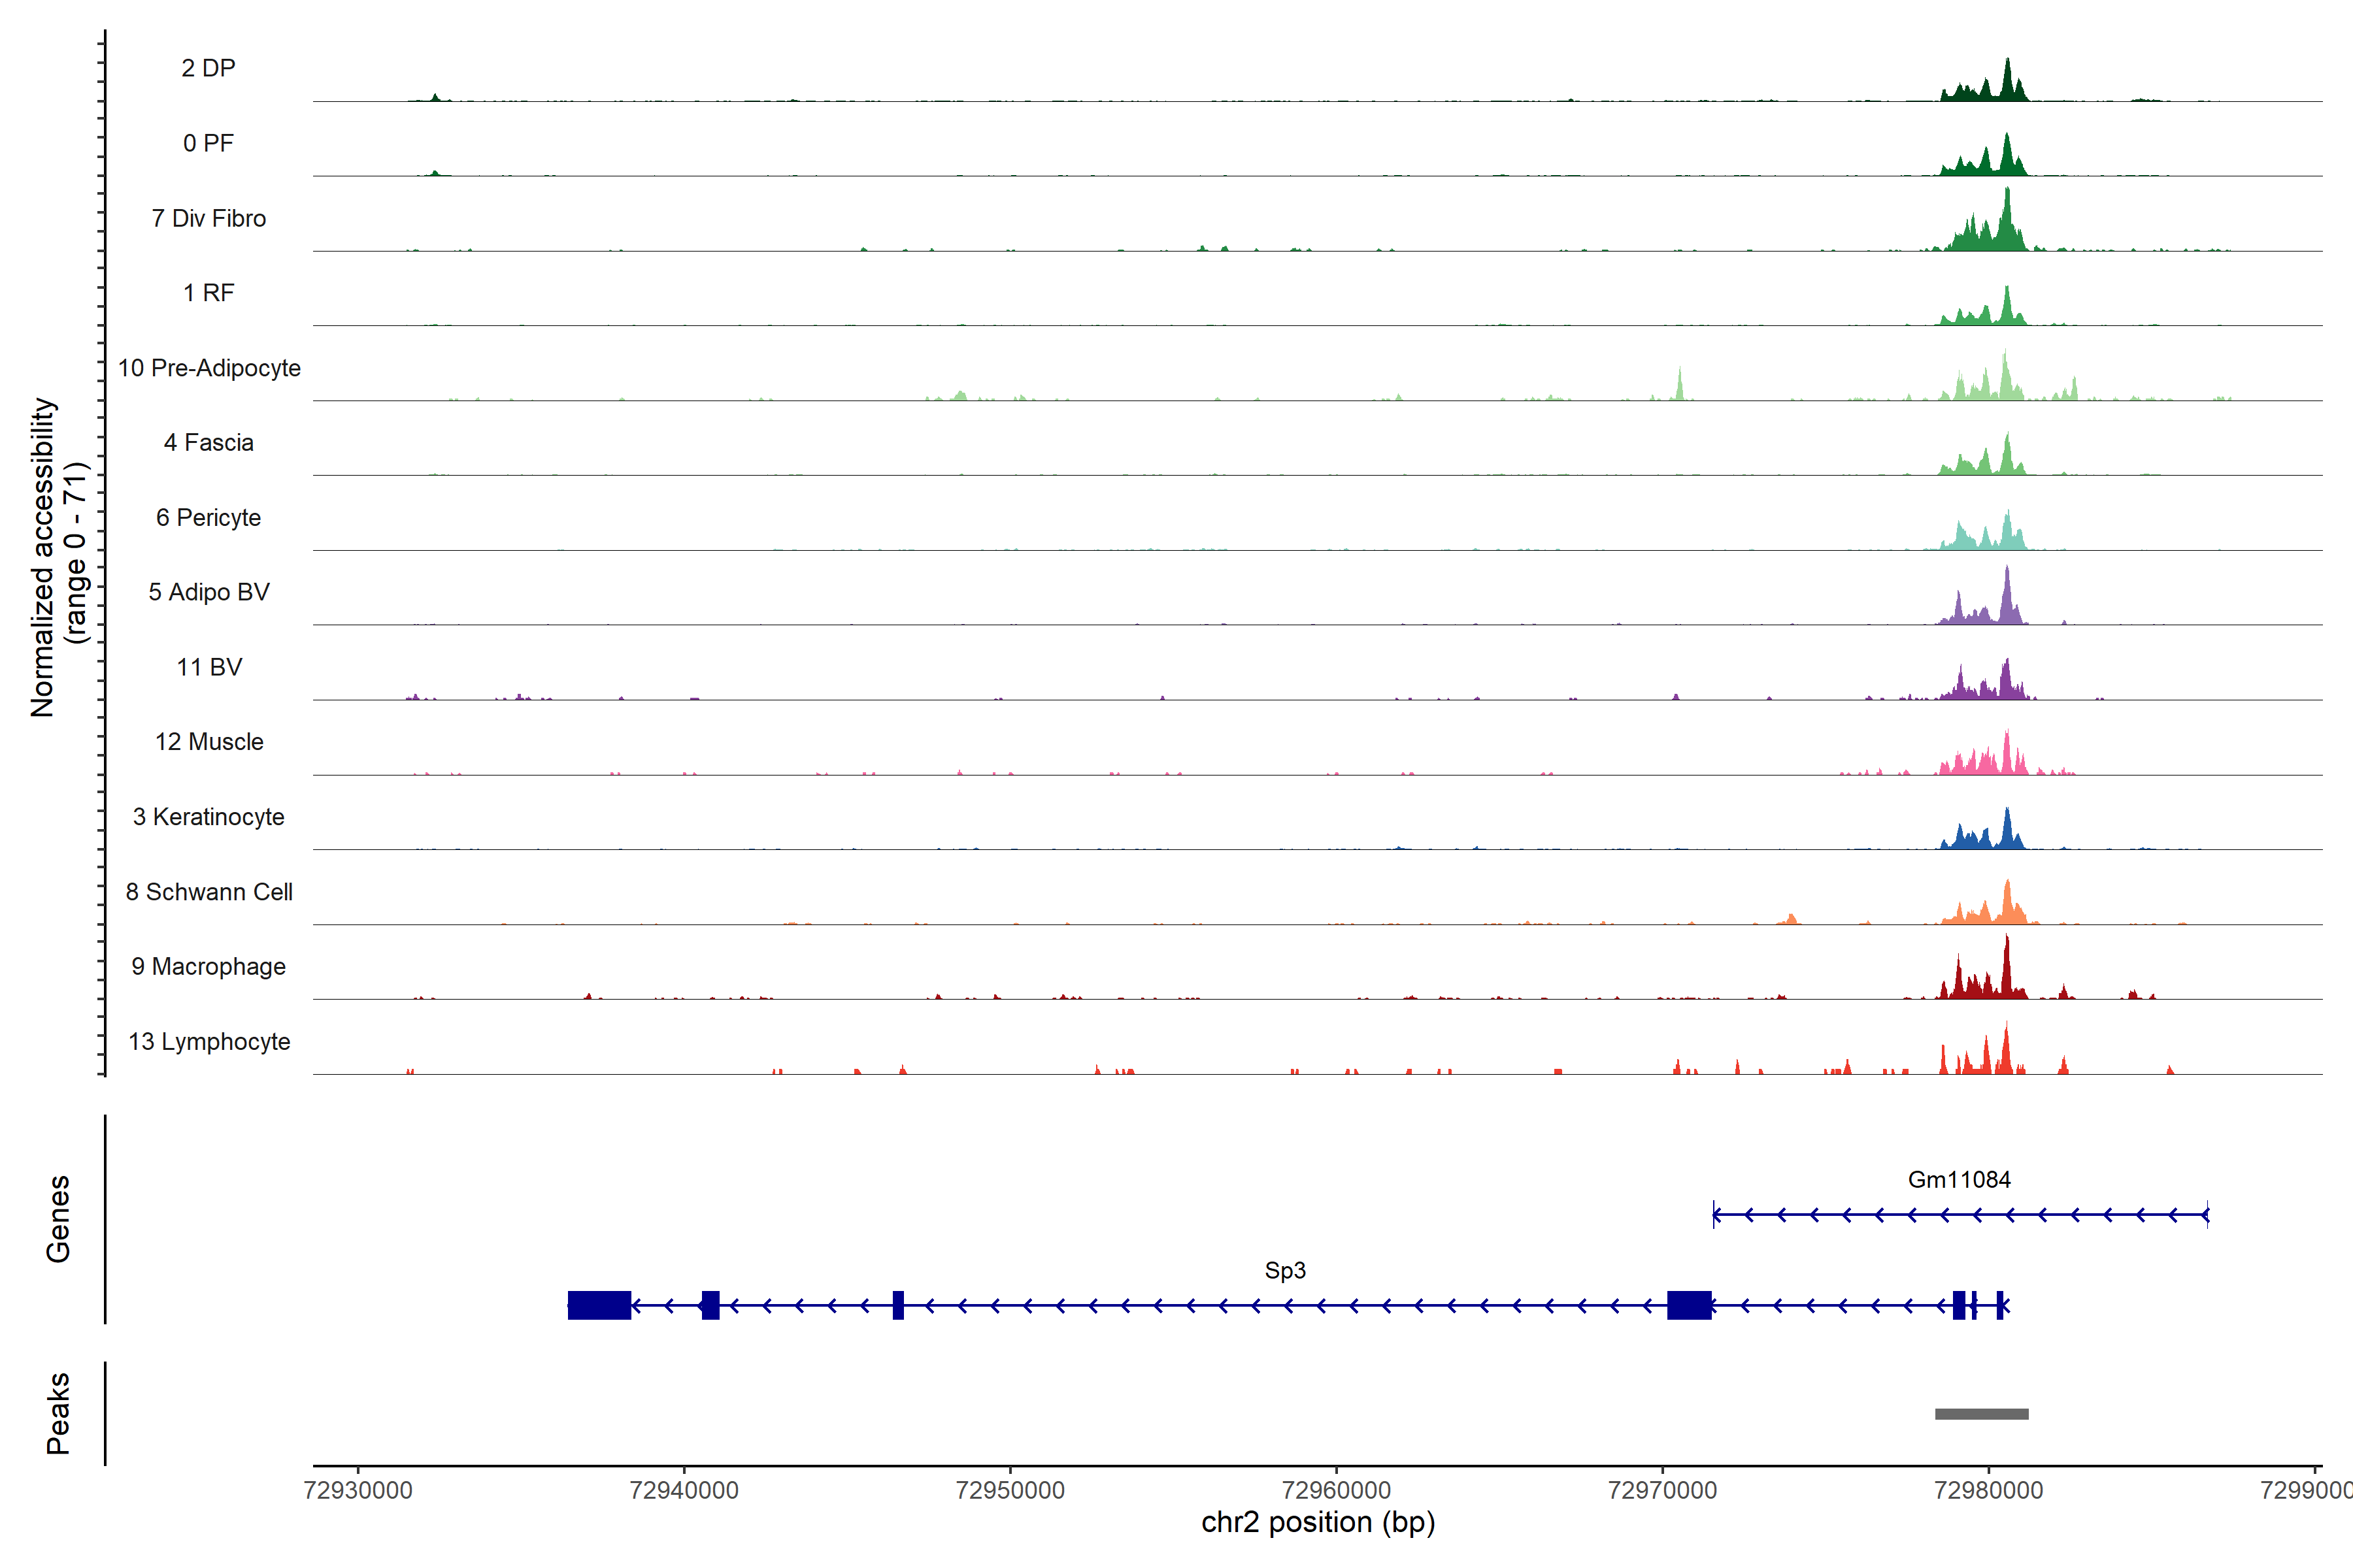Click the pink peak in 12 Muscle track
Viewport: 2353px width, 1568px height.
[2006, 755]
